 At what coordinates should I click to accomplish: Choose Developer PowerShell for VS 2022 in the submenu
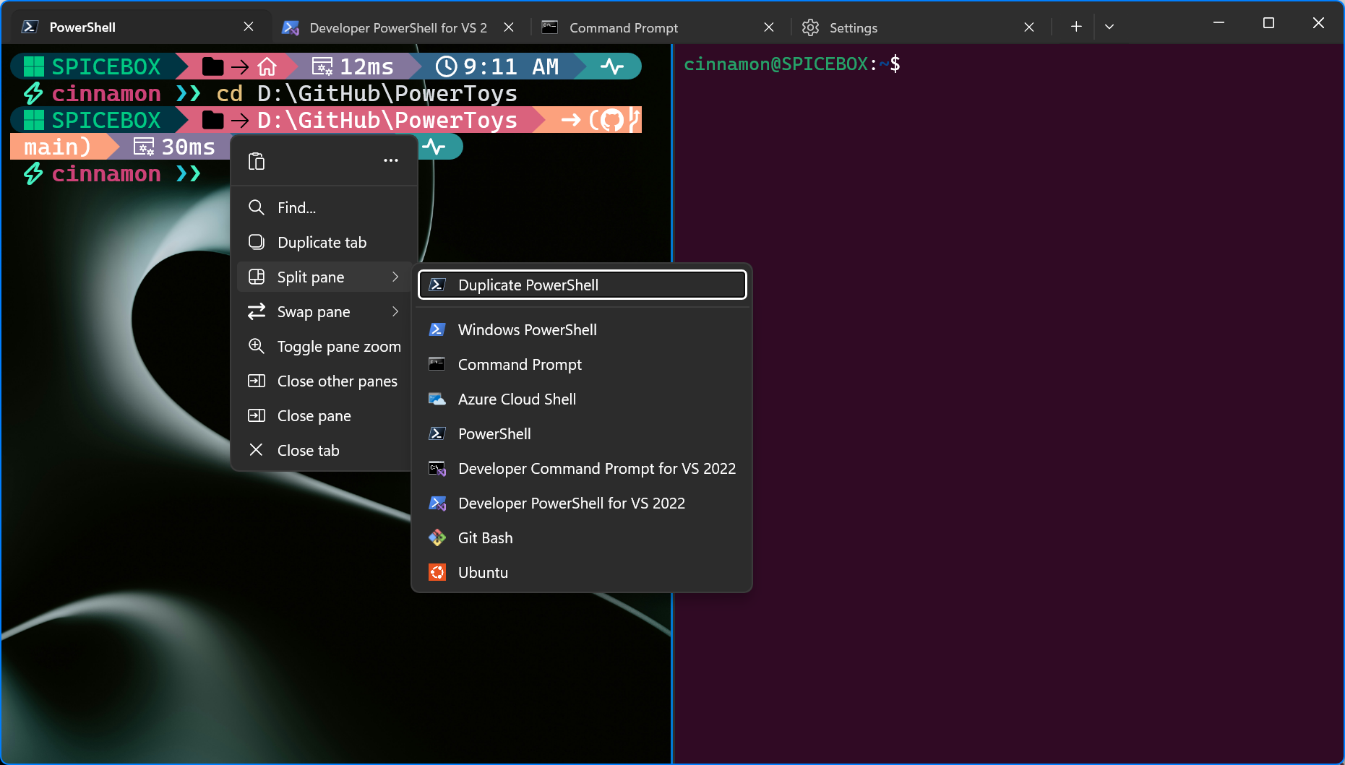click(582, 503)
